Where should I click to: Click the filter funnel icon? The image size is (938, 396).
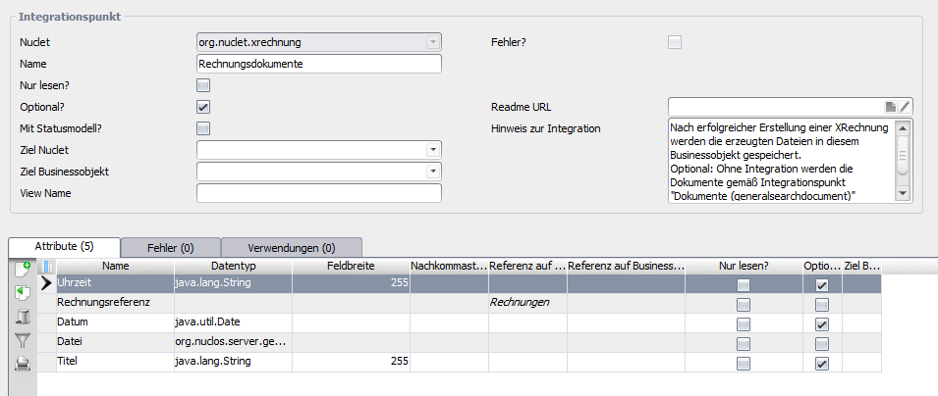pos(23,340)
